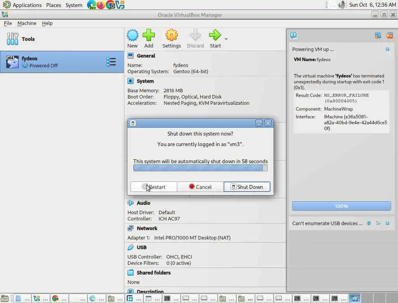Delete all errors in the notification panel
Screen dimensions: 398x303
pyautogui.click(x=389, y=35)
